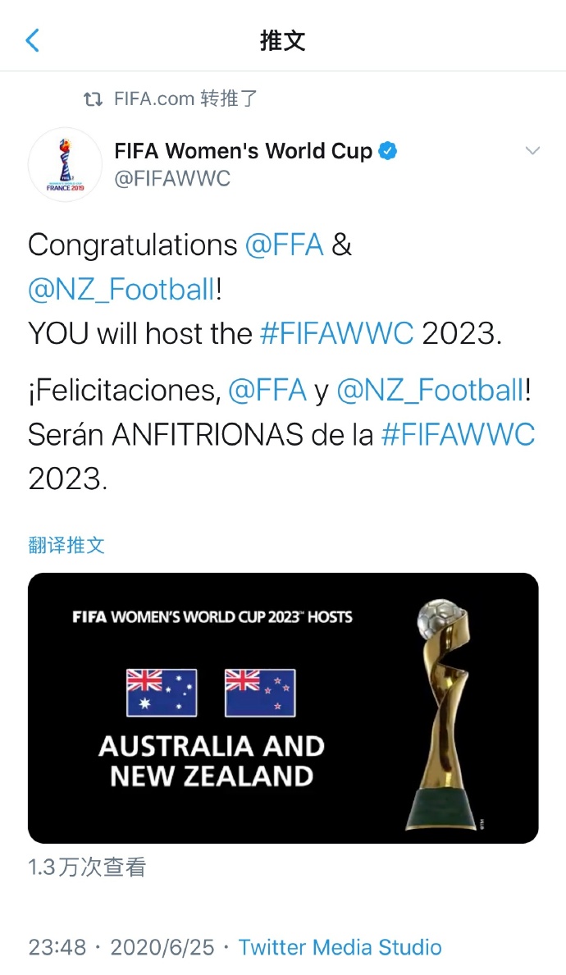Tap the trophy in the media image

point(441,714)
